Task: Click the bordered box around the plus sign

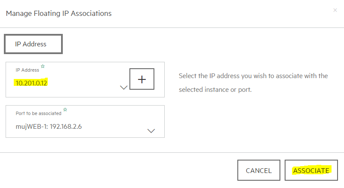Action: (142, 79)
